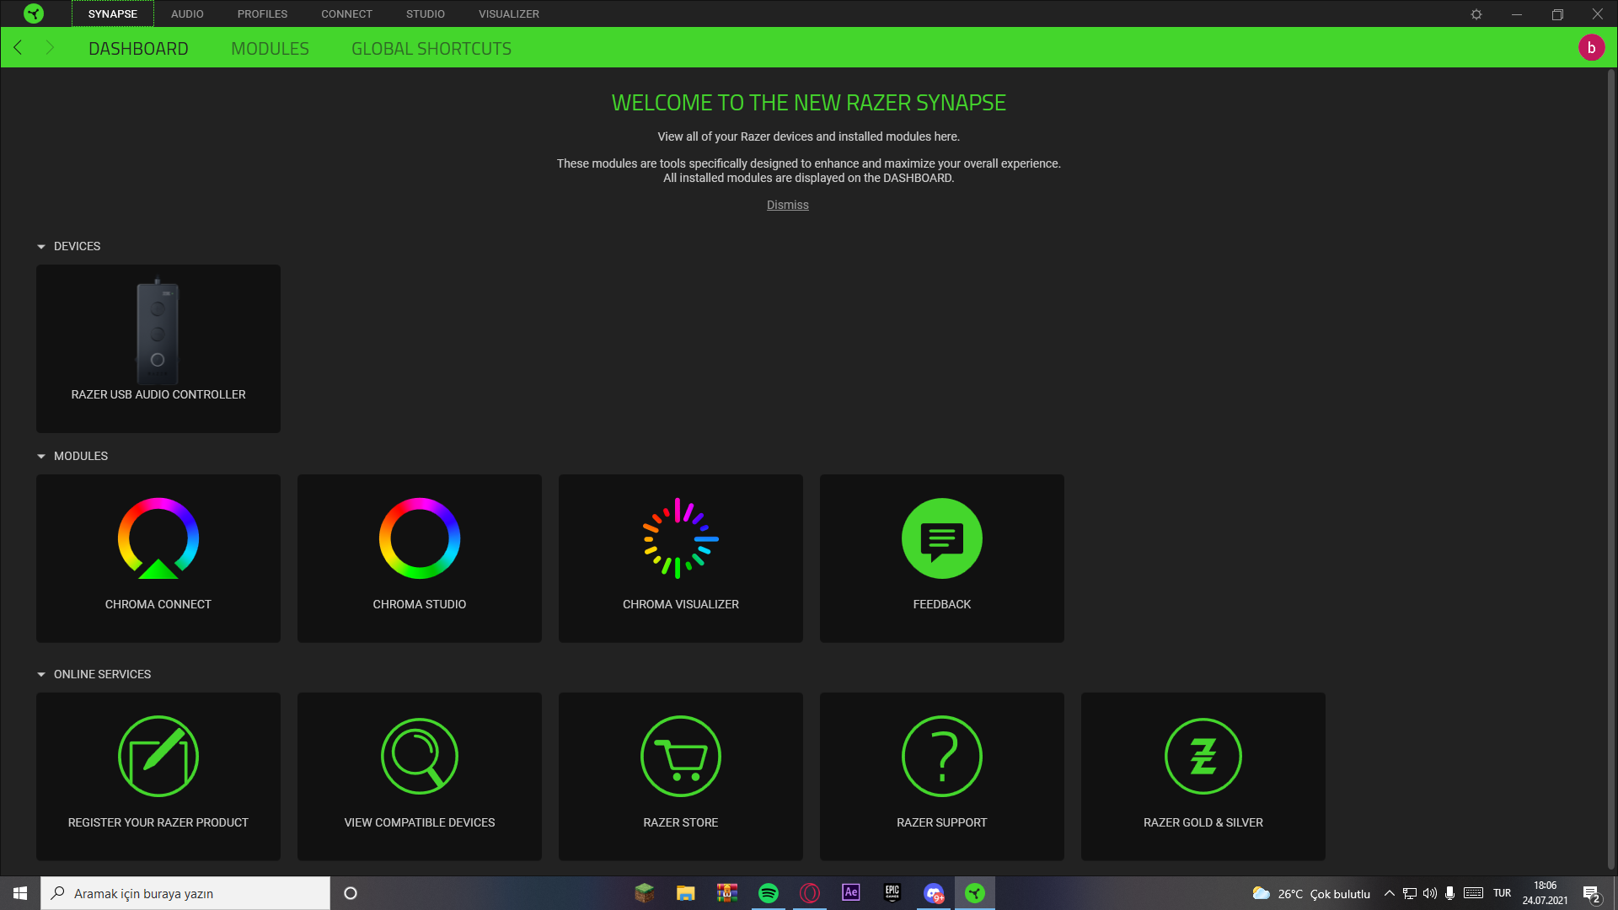The image size is (1618, 910).
Task: Dismiss the welcome message
Action: pyautogui.click(x=787, y=205)
